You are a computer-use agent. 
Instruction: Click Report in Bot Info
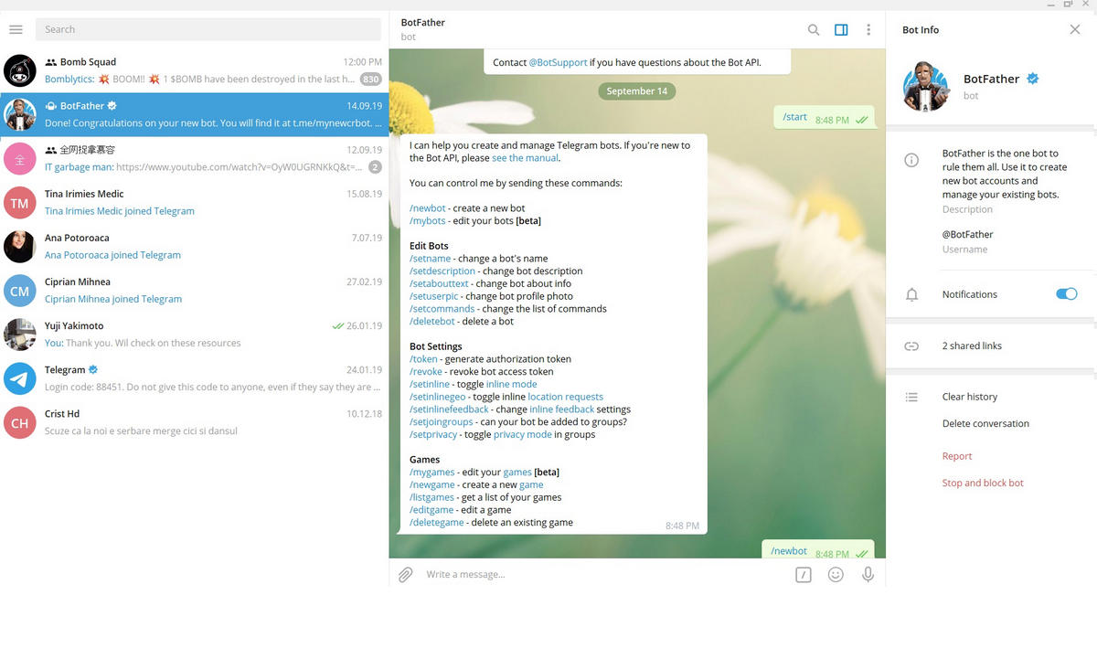point(957,456)
